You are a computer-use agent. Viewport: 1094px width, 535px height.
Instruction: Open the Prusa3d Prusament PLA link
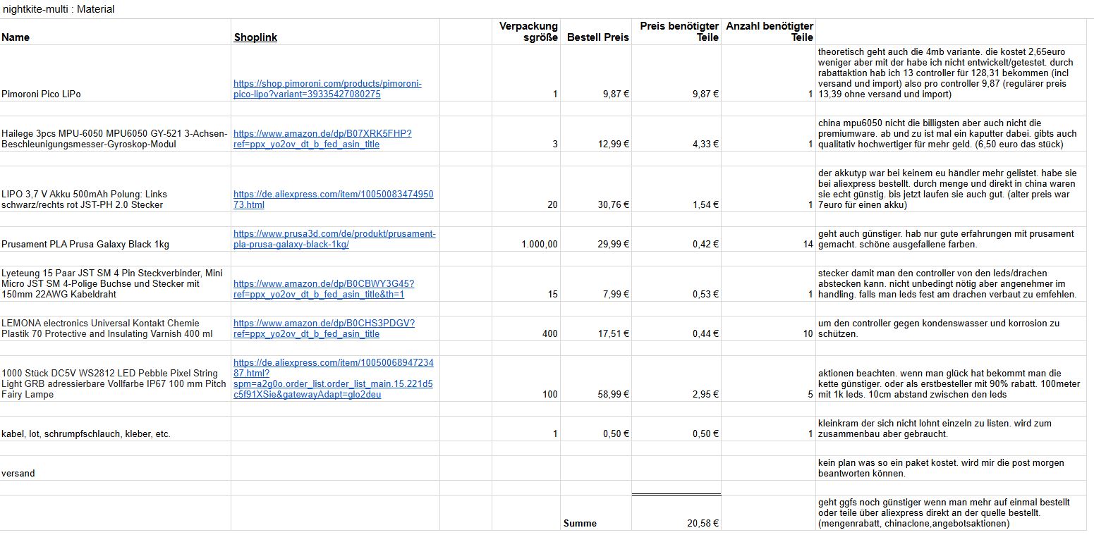pos(334,239)
